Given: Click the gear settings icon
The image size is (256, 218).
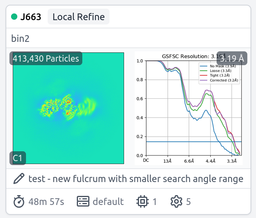Looking at the screenshot, I should 176,202.
